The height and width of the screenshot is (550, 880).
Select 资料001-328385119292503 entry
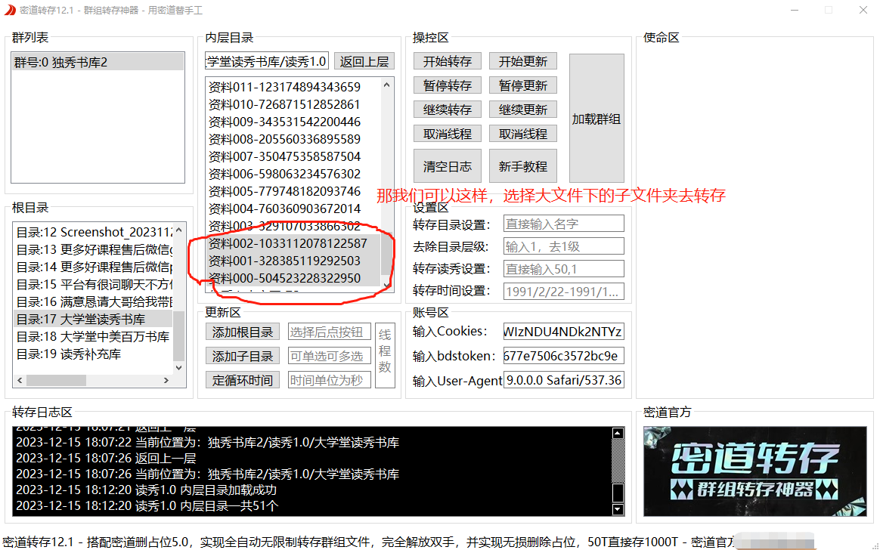tap(294, 261)
